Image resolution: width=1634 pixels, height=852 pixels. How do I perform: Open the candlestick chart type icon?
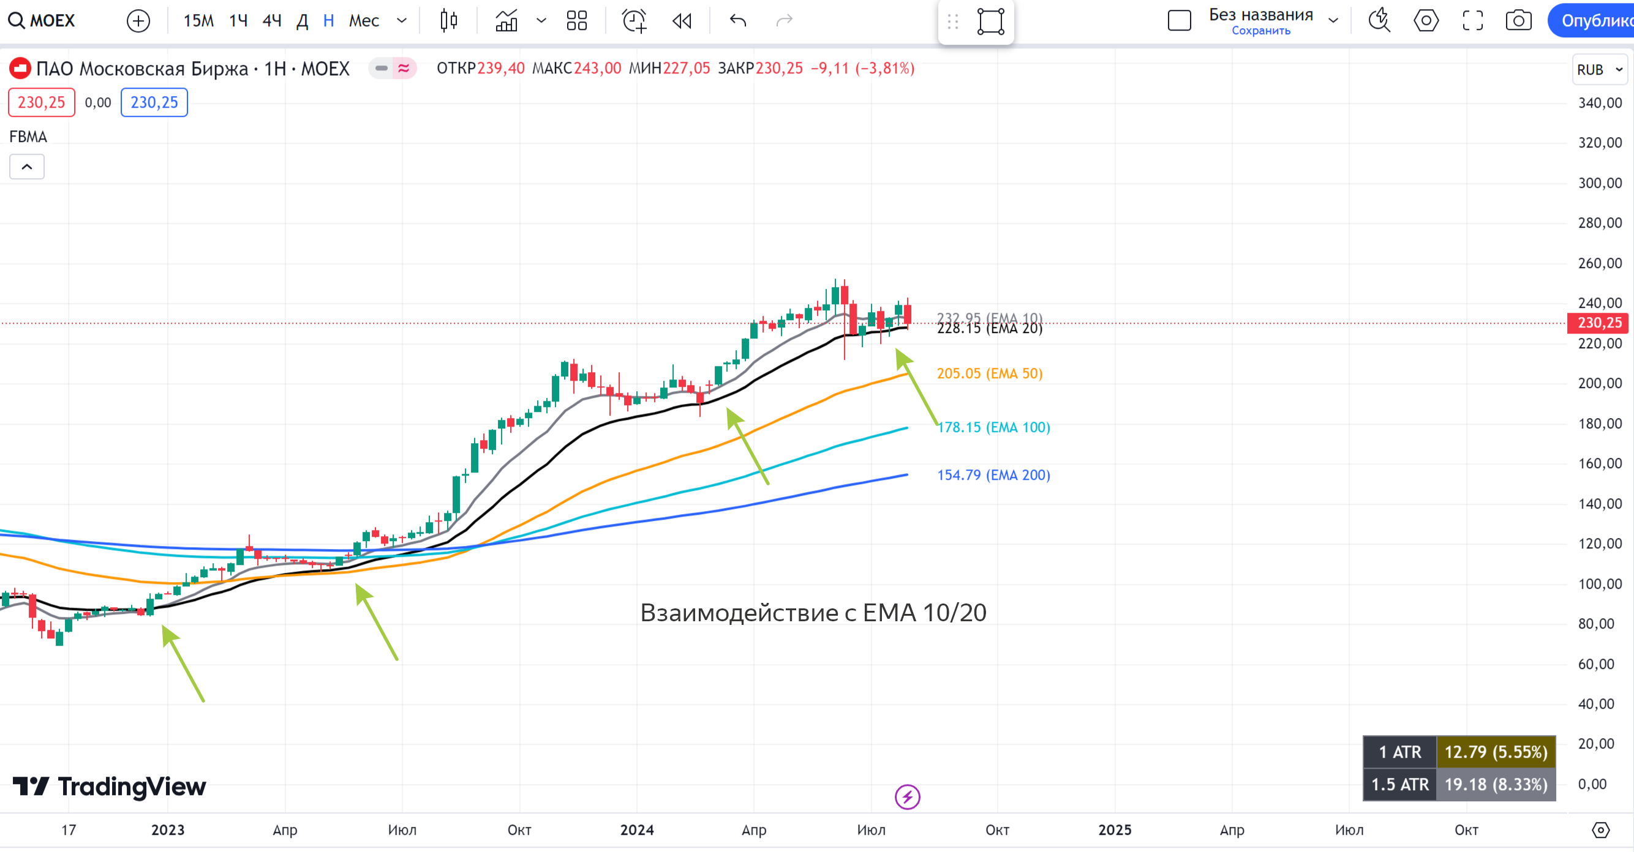coord(448,21)
